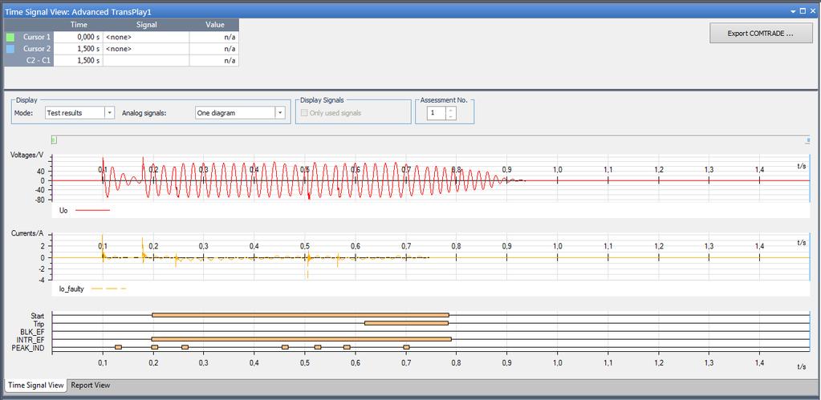Click the Value column header
Image resolution: width=821 pixels, height=400 pixels.
(214, 25)
